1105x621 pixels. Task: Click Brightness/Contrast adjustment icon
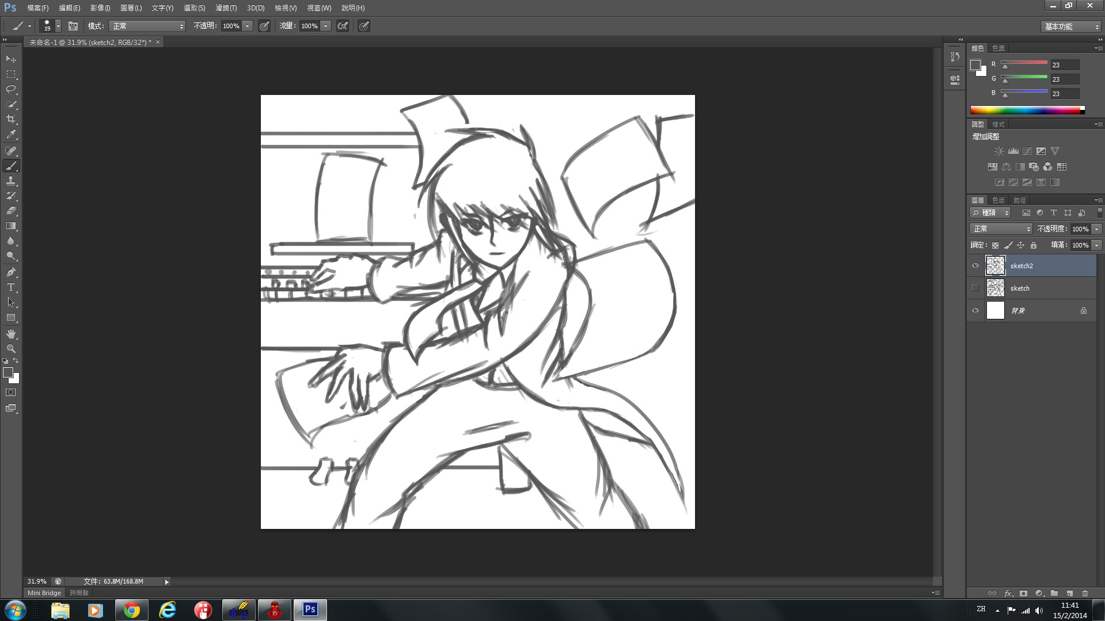click(999, 151)
